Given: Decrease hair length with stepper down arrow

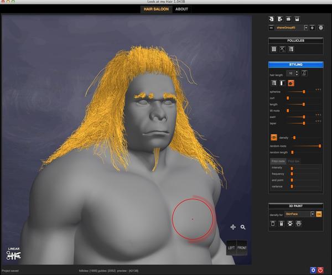Looking at the screenshot, I should point(297,75).
